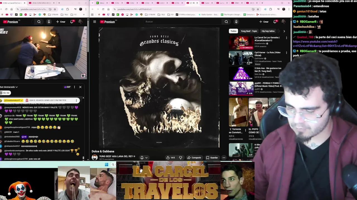Image resolution: width=357 pixels, height=200 pixels.
Task: Show more filter chips with right arrow
Action: pyautogui.click(x=284, y=31)
